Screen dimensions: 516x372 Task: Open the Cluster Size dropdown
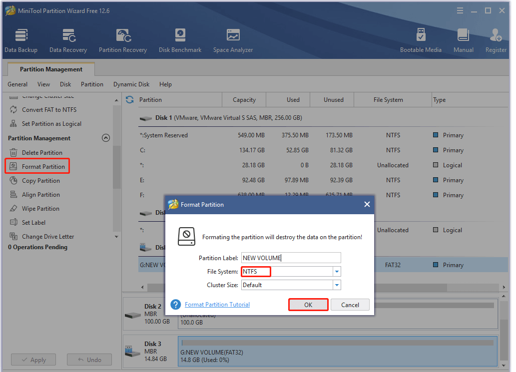click(x=337, y=285)
